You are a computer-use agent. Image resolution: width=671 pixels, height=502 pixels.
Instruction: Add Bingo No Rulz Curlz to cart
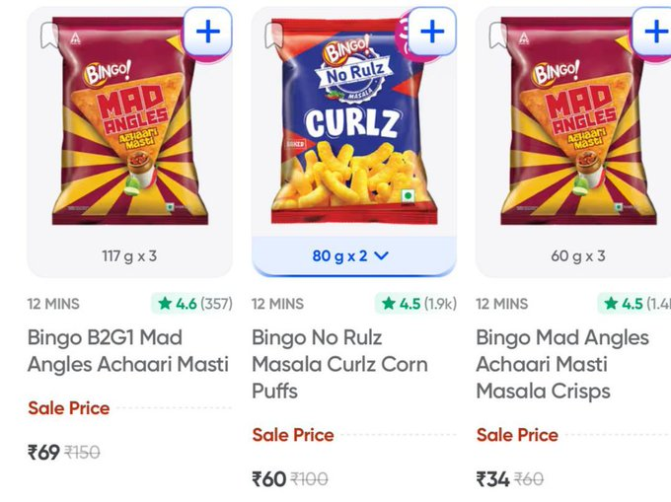point(431,32)
